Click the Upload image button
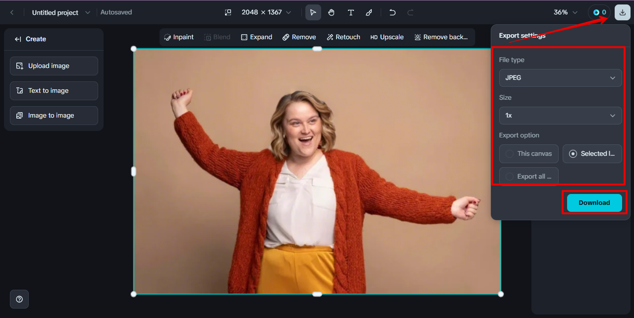The height and width of the screenshot is (318, 634). [x=54, y=66]
